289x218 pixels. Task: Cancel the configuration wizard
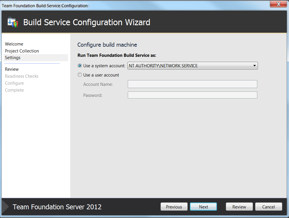coord(268,207)
